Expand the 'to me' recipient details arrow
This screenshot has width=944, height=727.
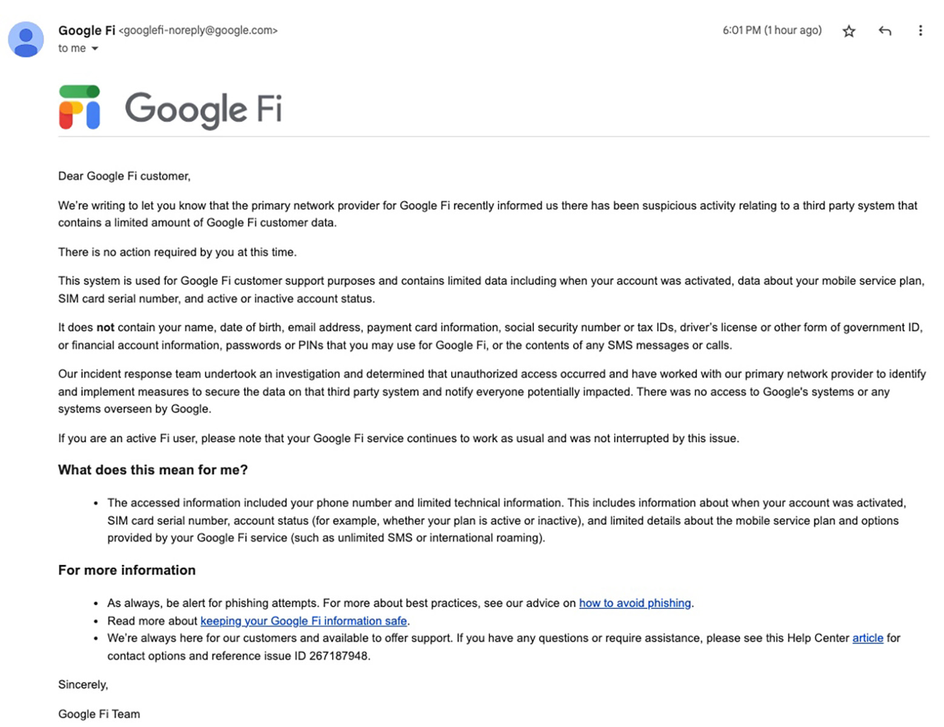click(x=95, y=48)
